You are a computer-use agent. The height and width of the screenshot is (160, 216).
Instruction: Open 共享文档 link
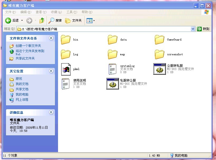pos(22,89)
